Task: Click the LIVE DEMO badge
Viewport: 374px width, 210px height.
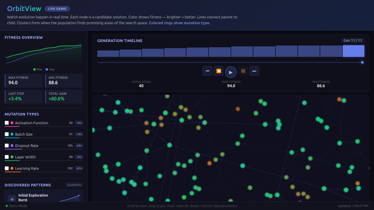Action: 57,8
